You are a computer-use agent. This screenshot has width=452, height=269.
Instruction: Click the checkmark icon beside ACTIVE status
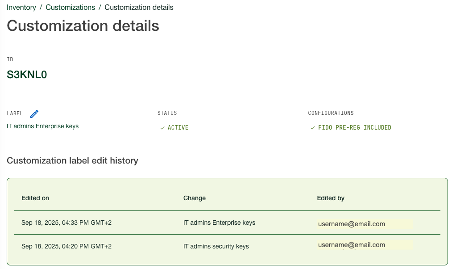click(162, 128)
